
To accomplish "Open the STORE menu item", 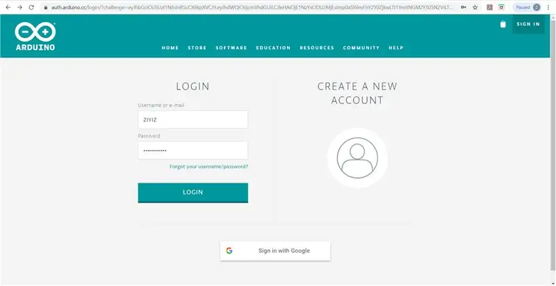I will [197, 48].
